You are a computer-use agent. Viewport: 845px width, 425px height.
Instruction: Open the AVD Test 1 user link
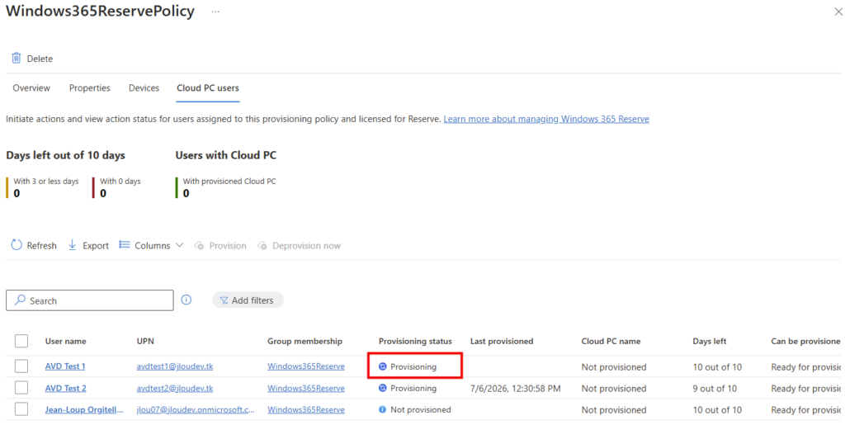(65, 366)
